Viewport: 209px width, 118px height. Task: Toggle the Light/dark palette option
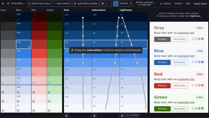pyautogui.click(x=86, y=4)
